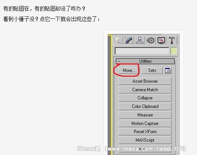Run the Reset XForm utility
Viewport: 197px width, 155px height.
click(x=145, y=132)
